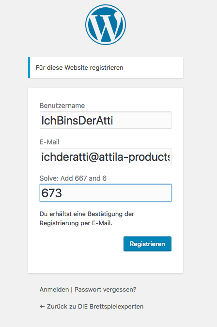Click the pipe separator after Anmelden
217x327 pixels.
click(72, 290)
